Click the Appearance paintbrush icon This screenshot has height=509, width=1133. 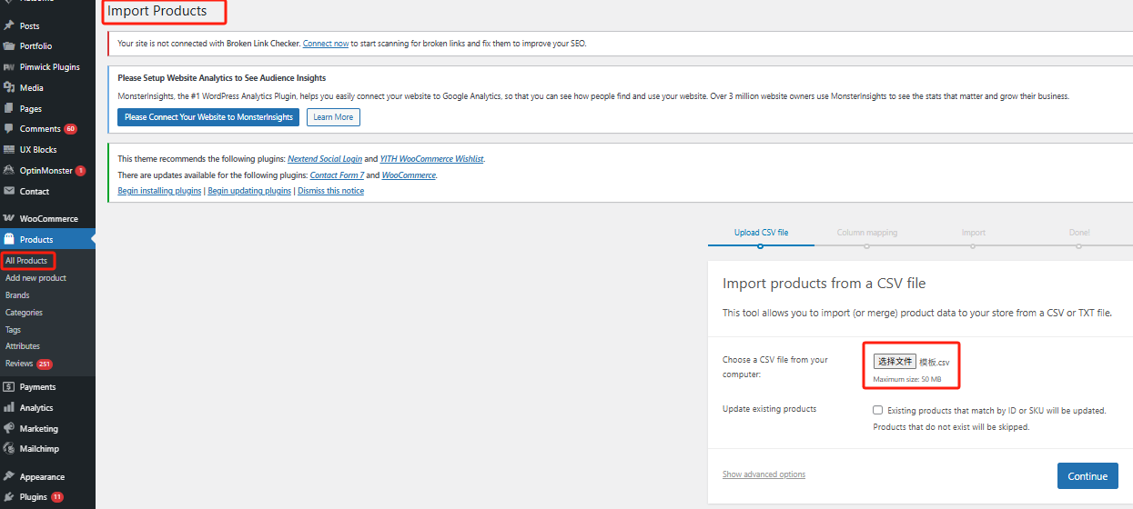coord(9,477)
